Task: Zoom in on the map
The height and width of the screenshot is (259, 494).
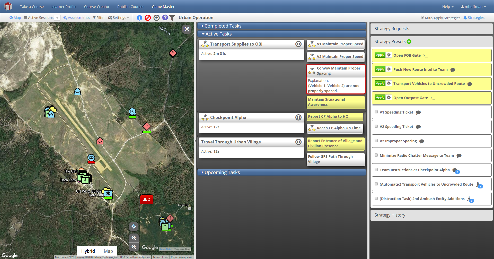Action: pos(134,238)
